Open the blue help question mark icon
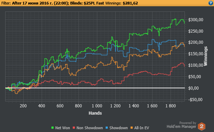 211,3
